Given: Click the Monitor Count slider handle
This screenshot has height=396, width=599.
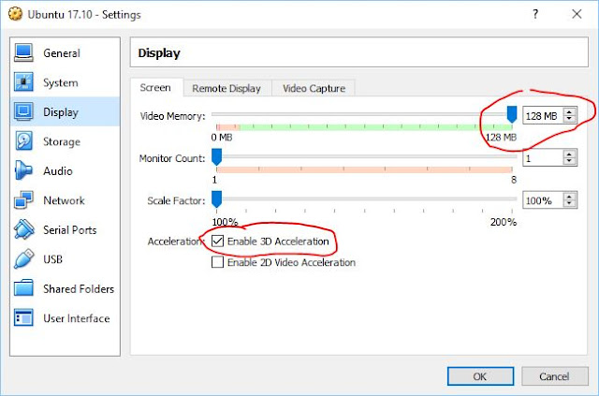Looking at the screenshot, I should (216, 157).
